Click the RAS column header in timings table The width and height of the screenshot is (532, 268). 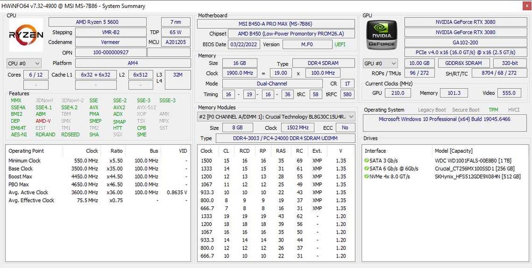coord(280,151)
